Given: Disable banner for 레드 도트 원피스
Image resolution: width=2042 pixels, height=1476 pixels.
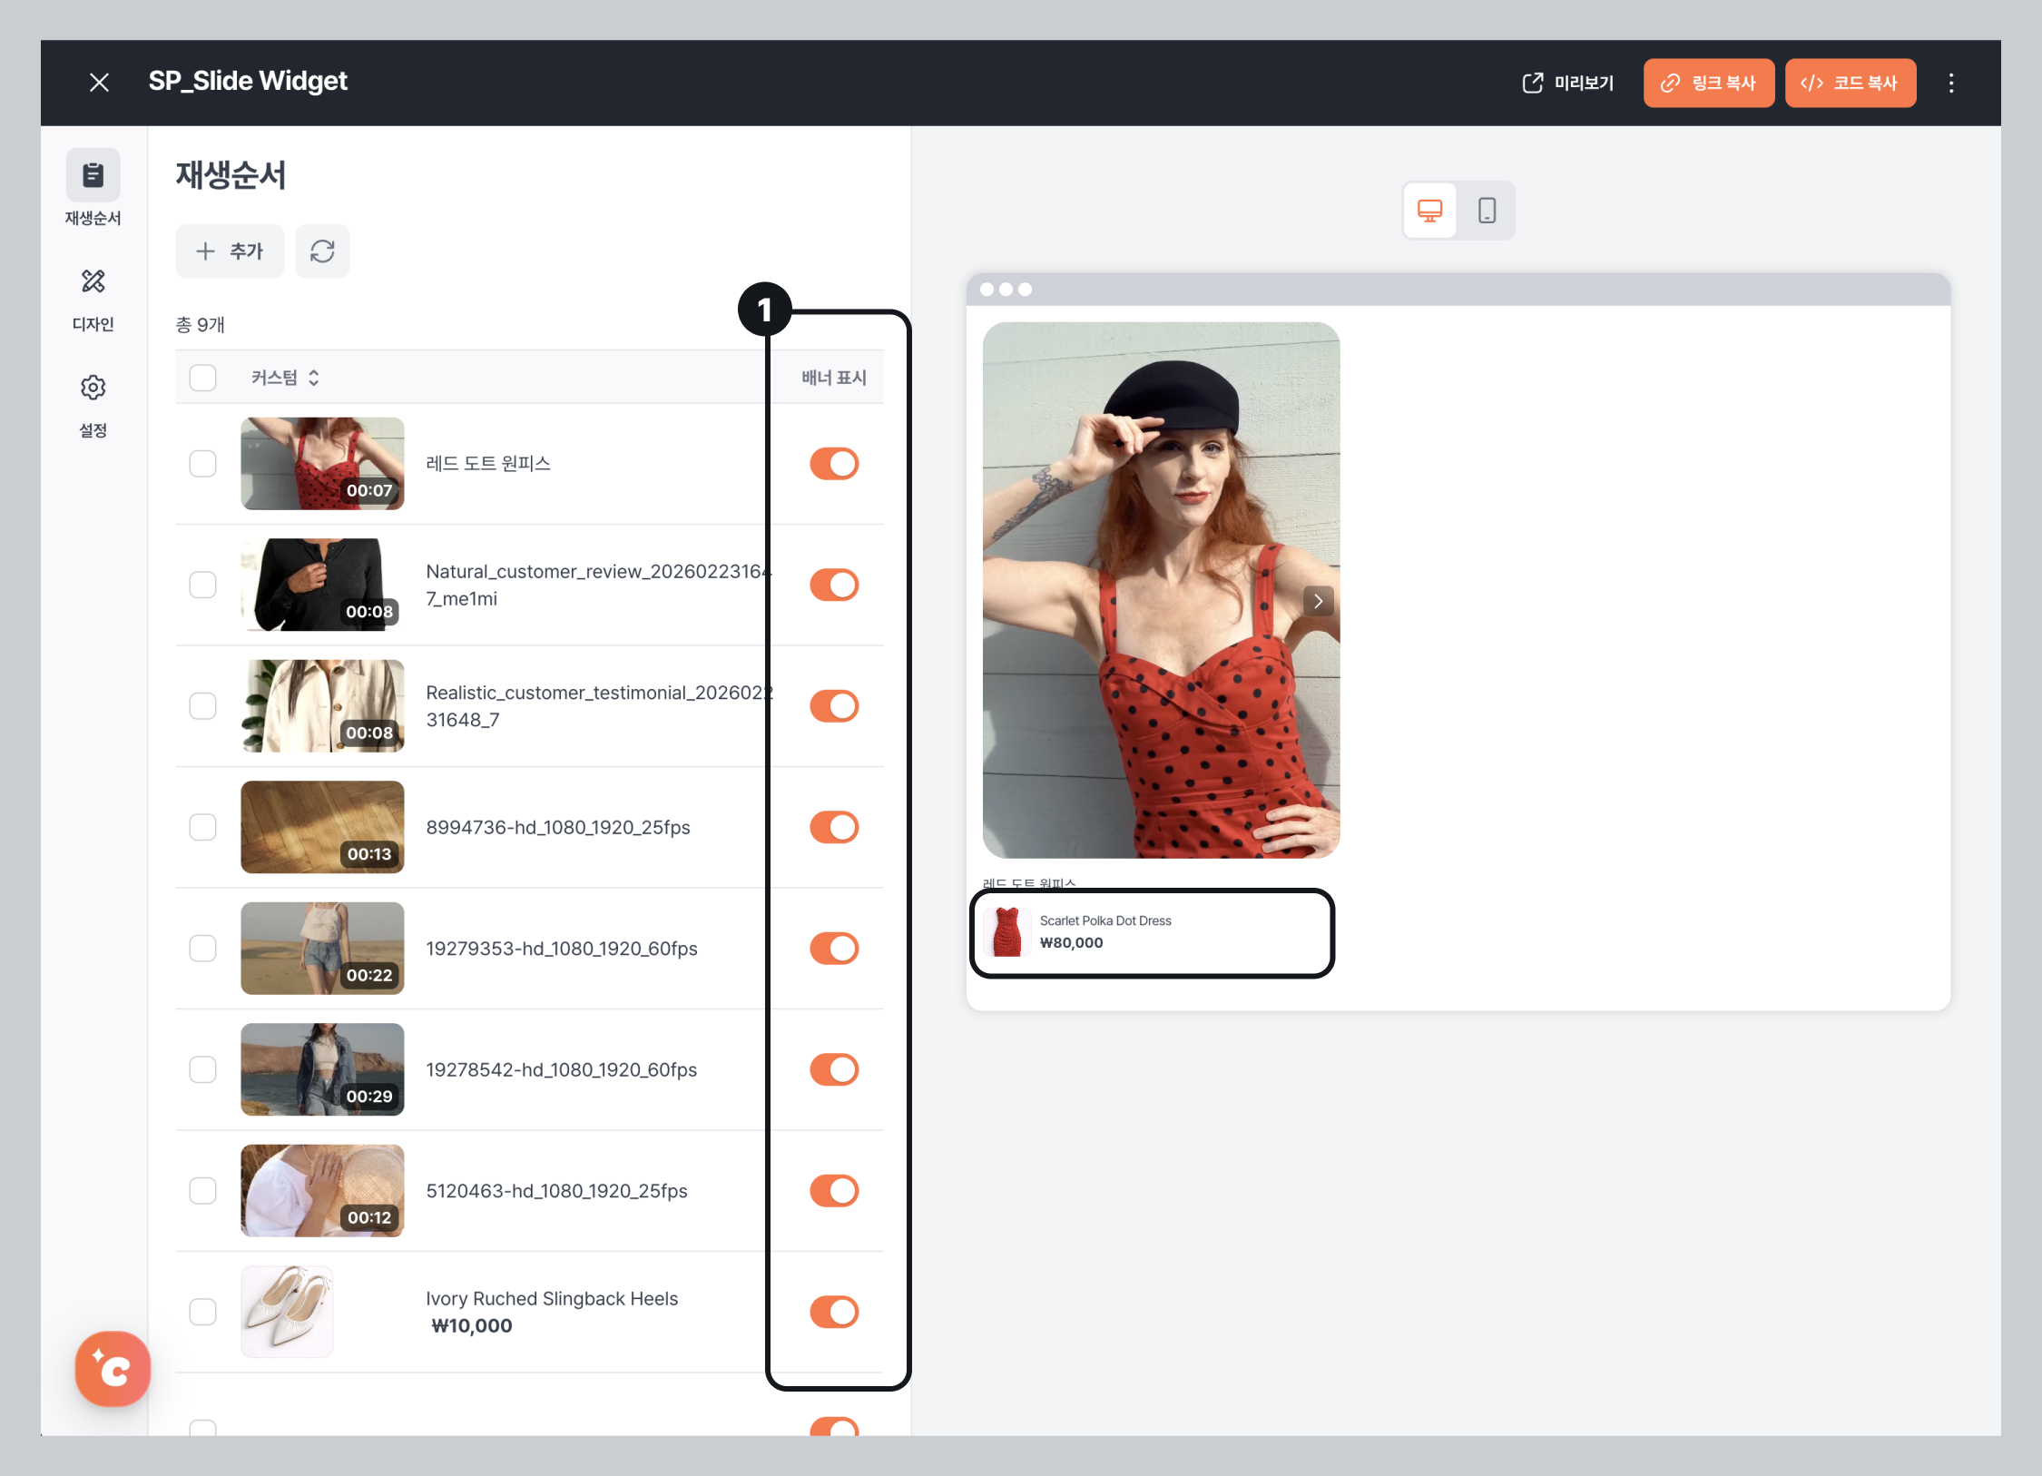Looking at the screenshot, I should pos(834,464).
